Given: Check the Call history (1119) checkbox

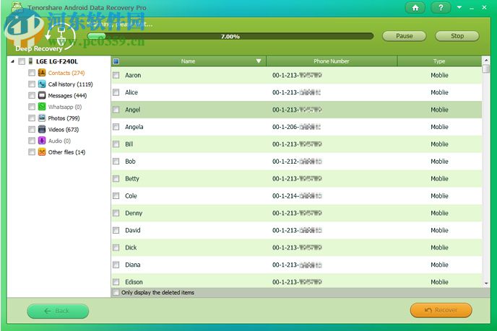Looking at the screenshot, I should (x=32, y=84).
